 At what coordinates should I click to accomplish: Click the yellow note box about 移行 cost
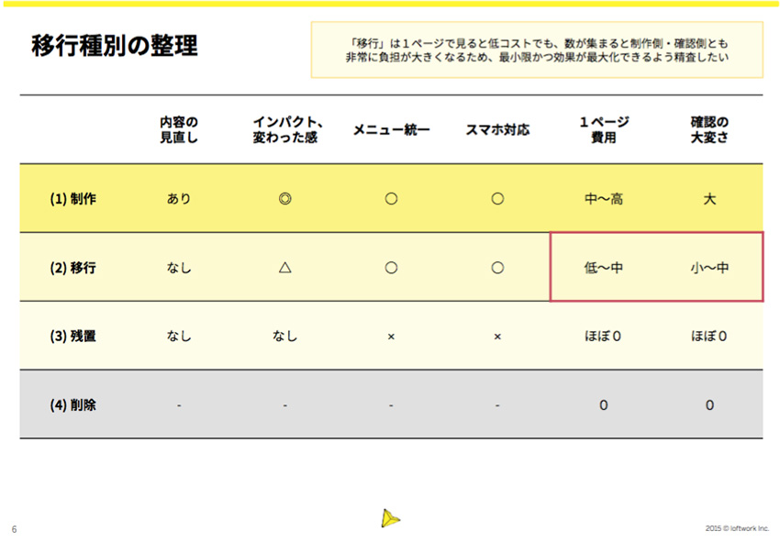(x=537, y=50)
